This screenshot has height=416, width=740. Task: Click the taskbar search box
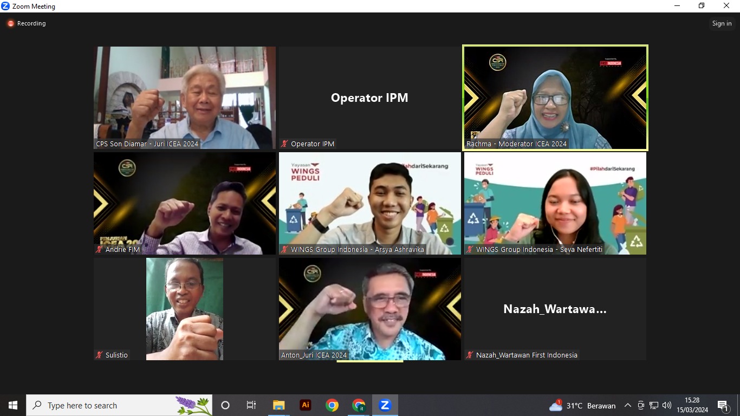click(119, 405)
